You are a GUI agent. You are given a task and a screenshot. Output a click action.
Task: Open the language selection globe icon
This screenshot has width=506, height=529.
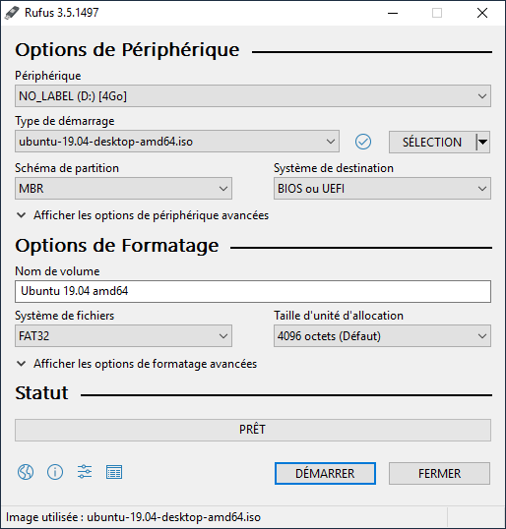(26, 472)
